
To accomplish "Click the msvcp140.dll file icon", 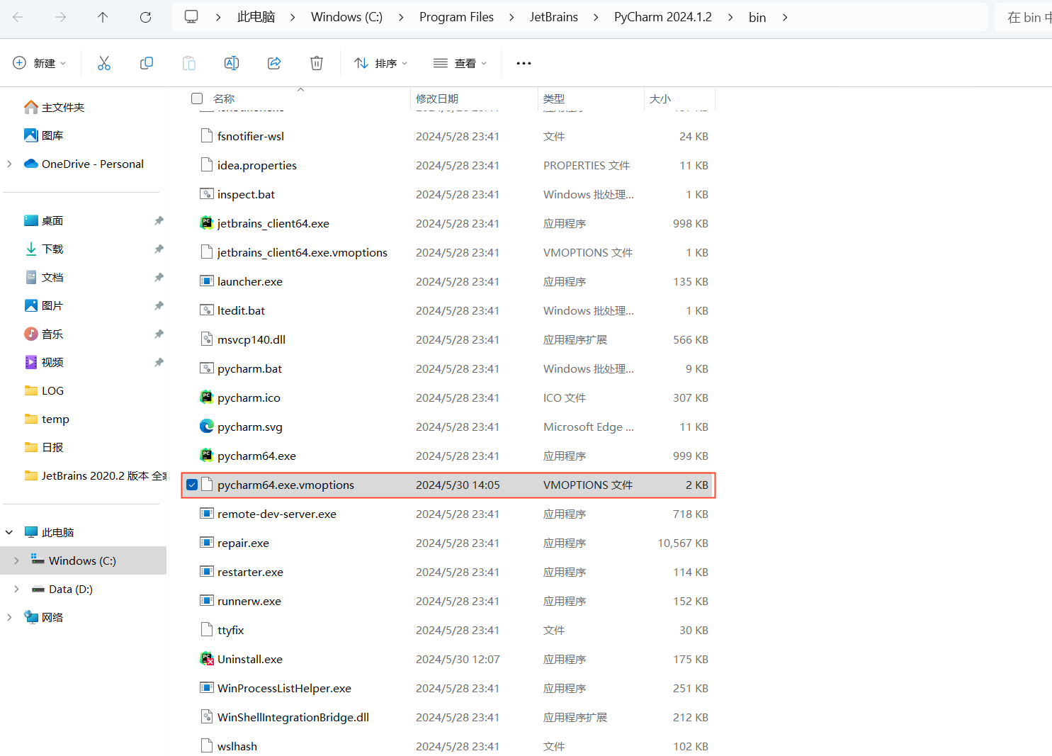I will (x=207, y=339).
